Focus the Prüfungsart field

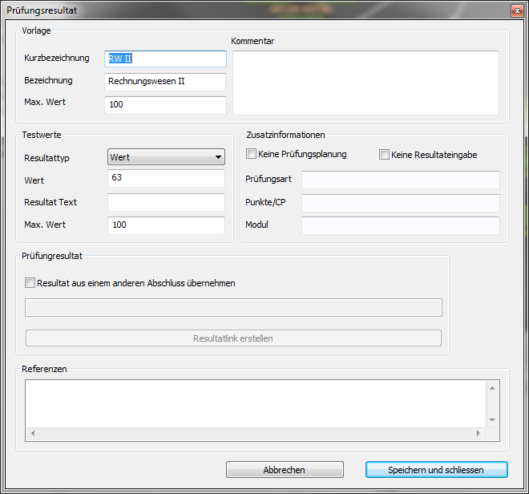(x=400, y=180)
